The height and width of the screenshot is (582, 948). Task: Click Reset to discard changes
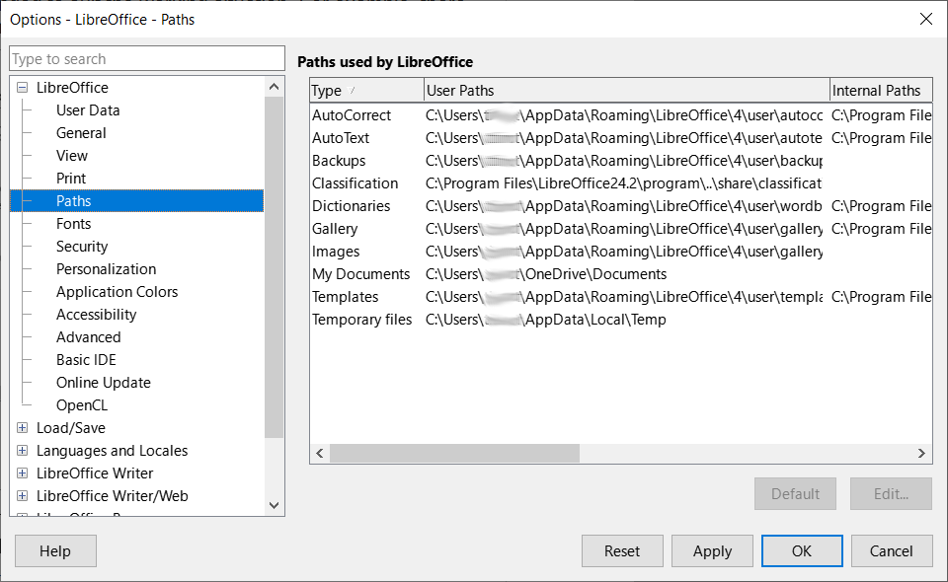pyautogui.click(x=622, y=550)
